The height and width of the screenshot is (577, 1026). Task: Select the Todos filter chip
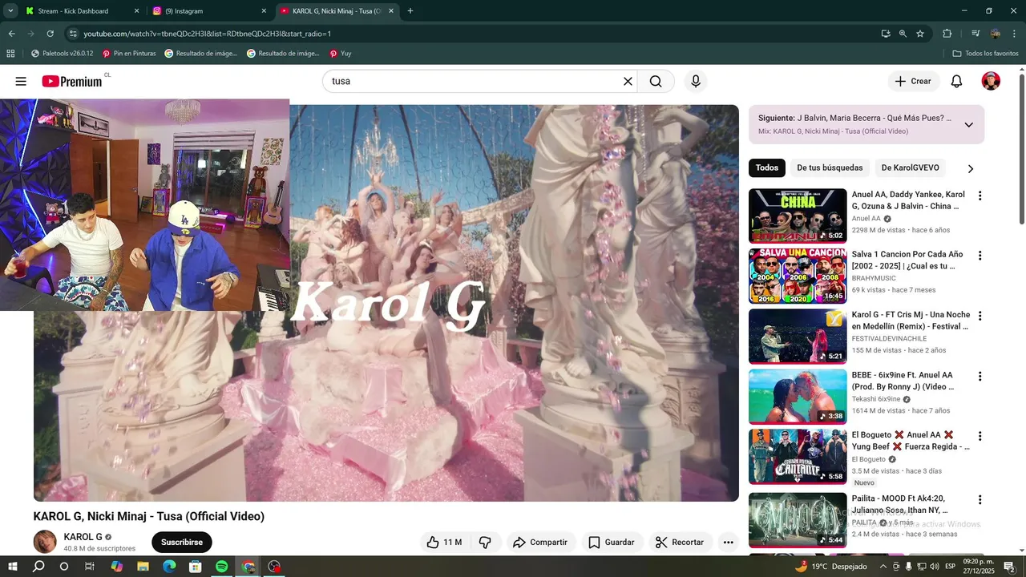click(x=766, y=168)
